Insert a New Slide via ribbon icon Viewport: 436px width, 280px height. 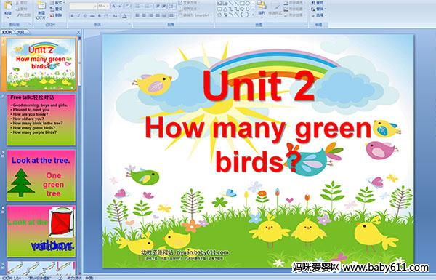[x=41, y=5]
